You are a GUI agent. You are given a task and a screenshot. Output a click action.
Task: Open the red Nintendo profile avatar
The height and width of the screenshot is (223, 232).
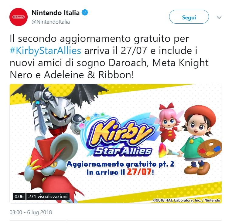point(19,17)
